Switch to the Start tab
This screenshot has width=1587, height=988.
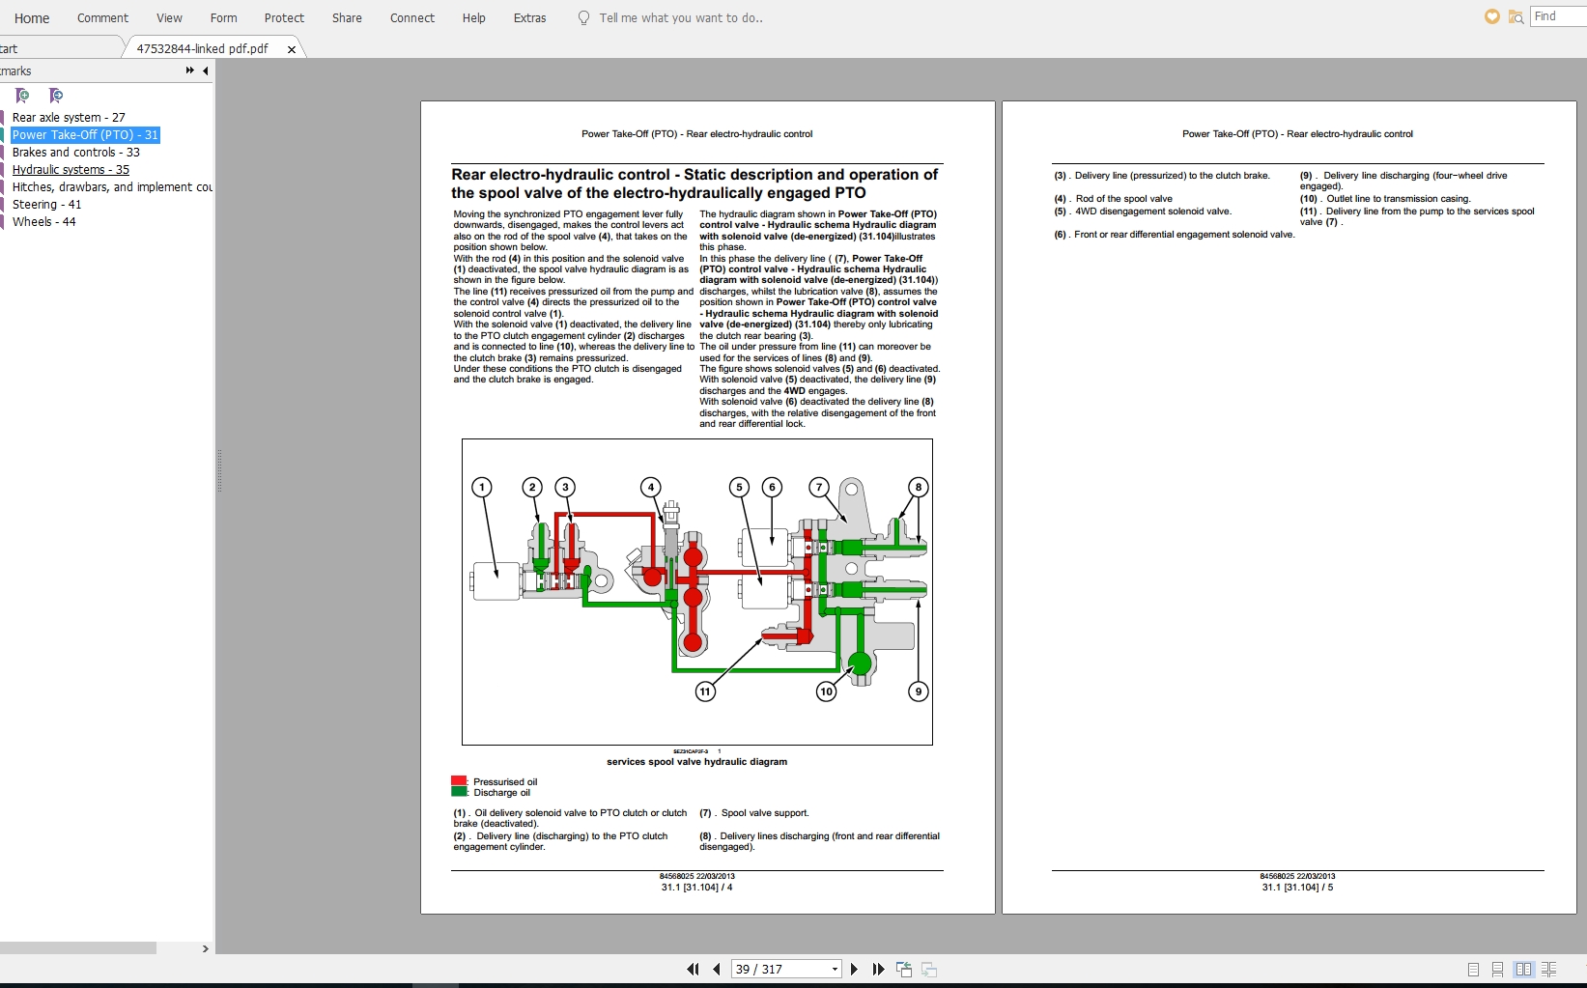(x=10, y=48)
